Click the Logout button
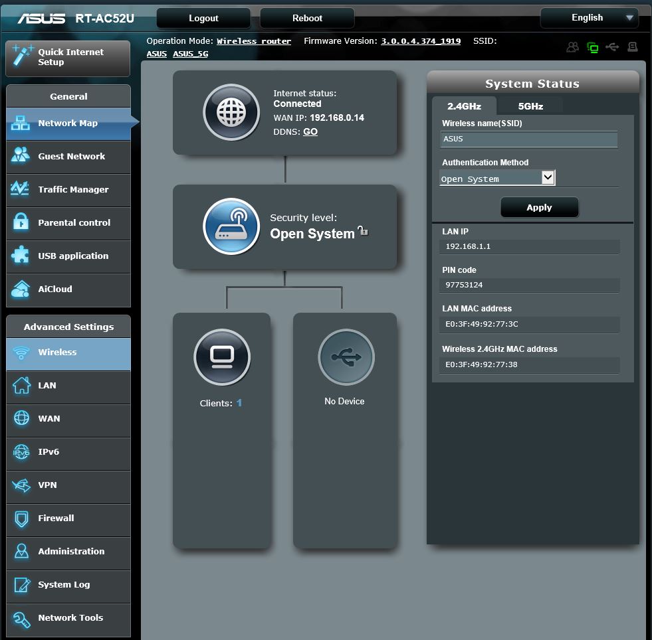The image size is (652, 640). (204, 19)
